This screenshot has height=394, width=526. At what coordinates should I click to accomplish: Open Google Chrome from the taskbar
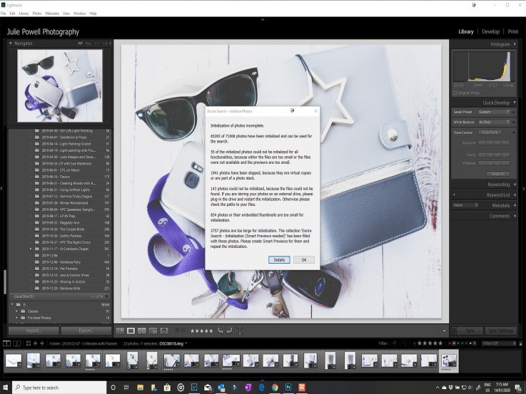(275, 388)
